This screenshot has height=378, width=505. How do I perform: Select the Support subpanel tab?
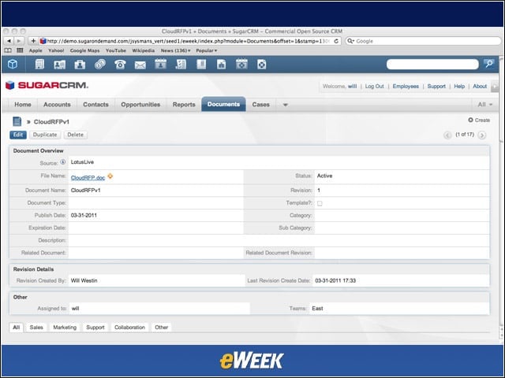(x=95, y=328)
